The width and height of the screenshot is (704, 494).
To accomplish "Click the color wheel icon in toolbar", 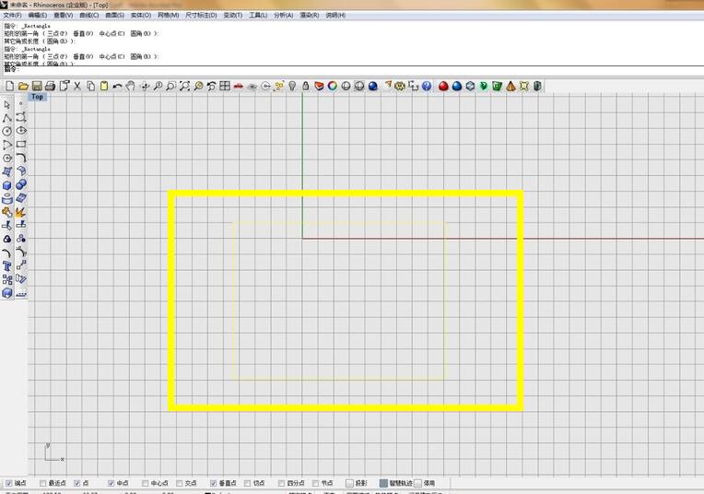I will (332, 86).
